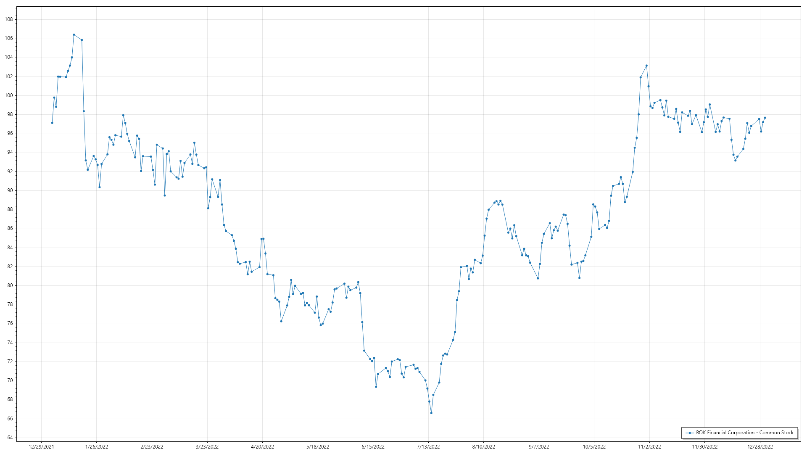807x454 pixels.
Task: Click the lowest data point near 66
Action: [431, 413]
